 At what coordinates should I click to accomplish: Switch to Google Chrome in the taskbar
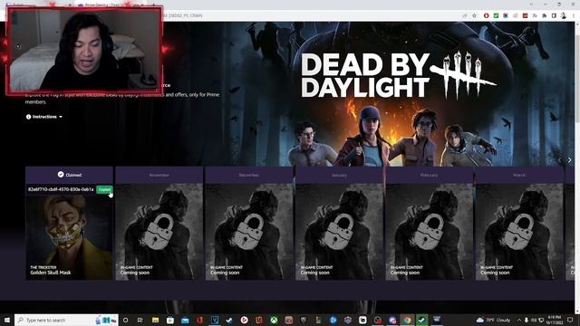tap(407, 320)
